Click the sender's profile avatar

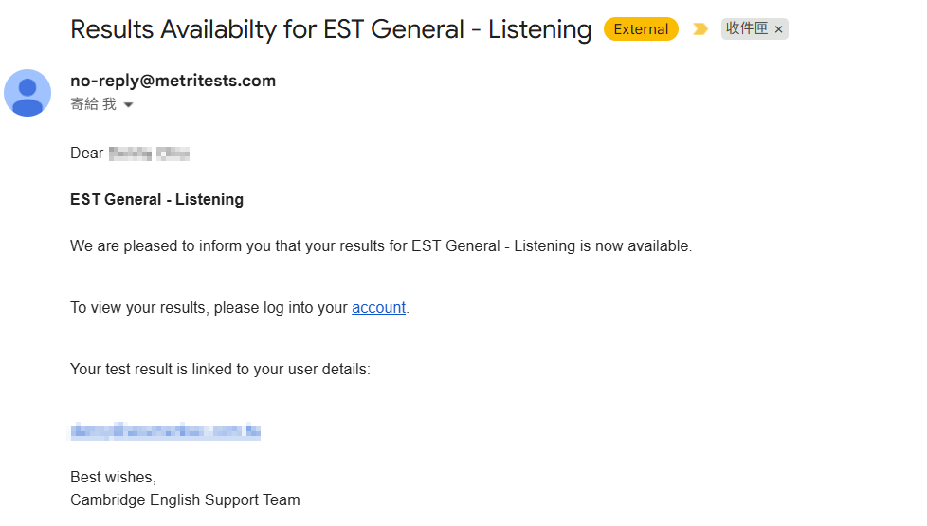27,93
